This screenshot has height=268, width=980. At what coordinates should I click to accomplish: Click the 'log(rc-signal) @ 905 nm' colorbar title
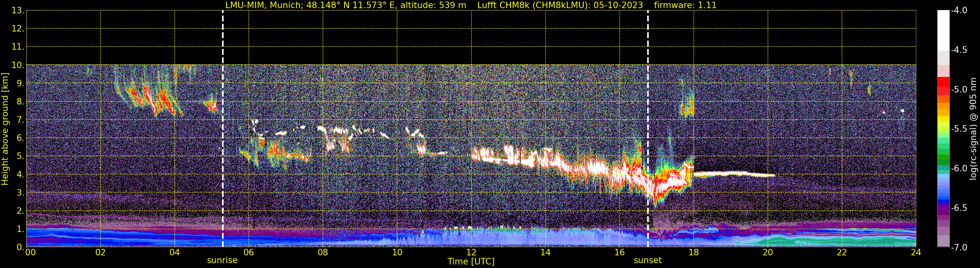(x=973, y=129)
